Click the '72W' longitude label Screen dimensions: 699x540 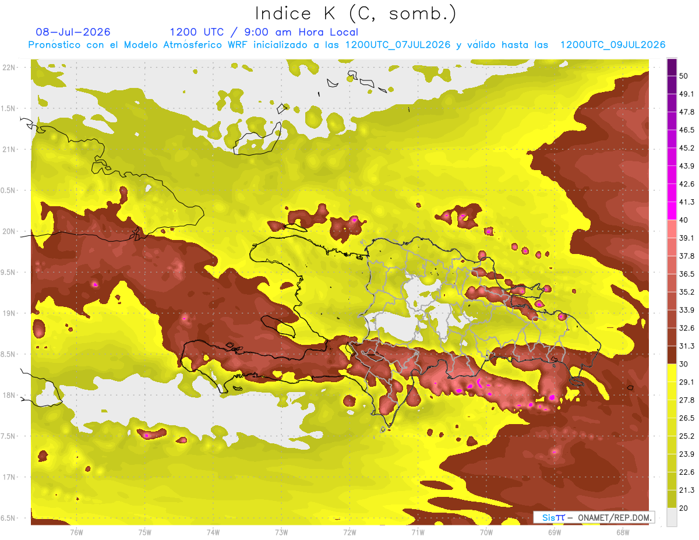[x=349, y=532]
